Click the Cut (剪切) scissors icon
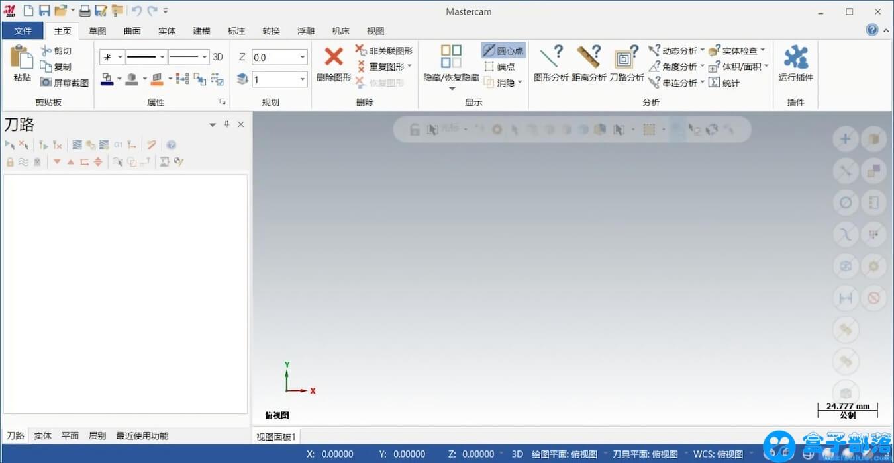The image size is (894, 463). (x=46, y=51)
